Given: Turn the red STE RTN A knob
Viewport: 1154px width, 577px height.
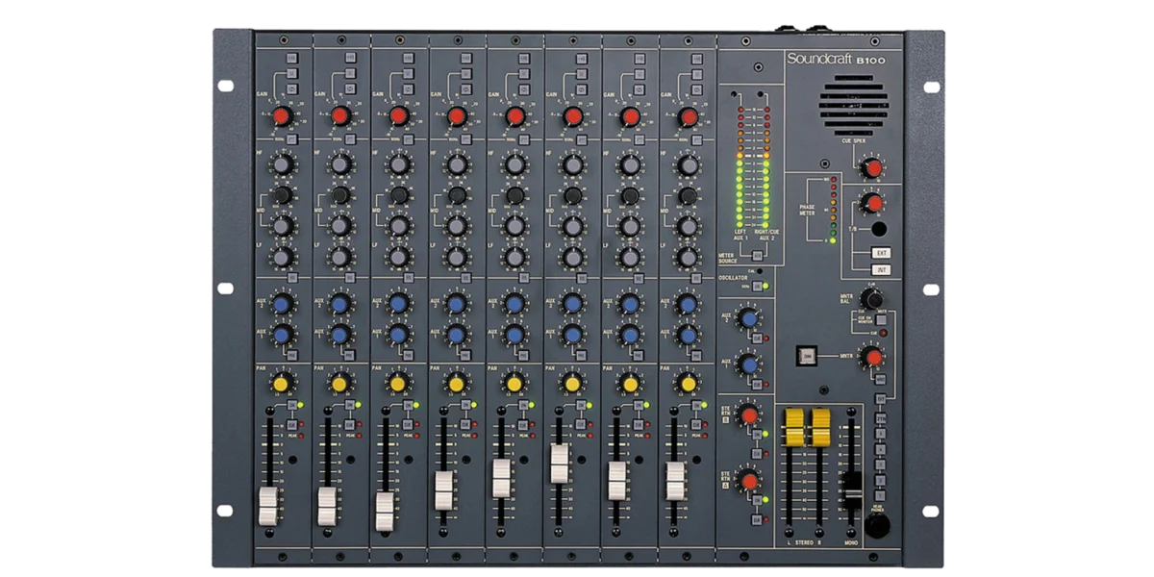Looking at the screenshot, I should (x=748, y=479).
